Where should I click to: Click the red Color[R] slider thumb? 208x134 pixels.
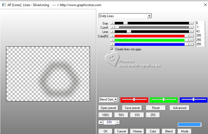pyautogui.click(x=187, y=36)
